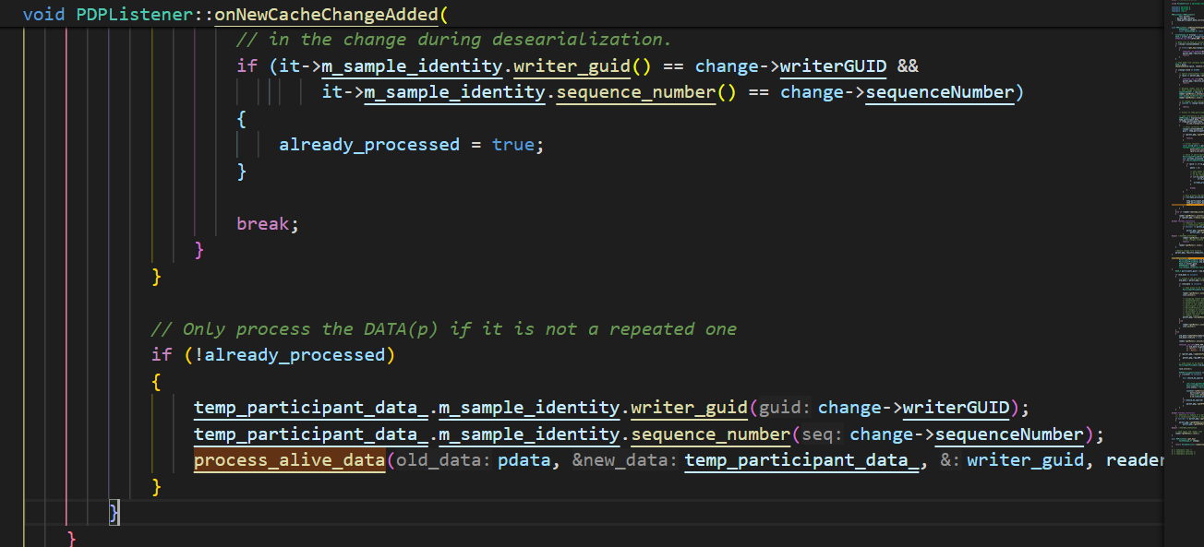The width and height of the screenshot is (1204, 547).
Task: Click the 'Only process the DATA(p)' comment
Action: pos(443,329)
